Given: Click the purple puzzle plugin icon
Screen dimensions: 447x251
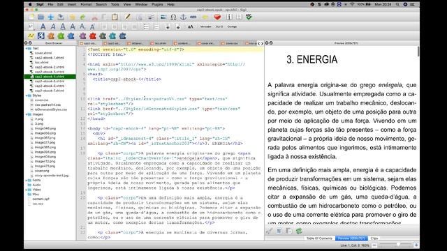Looking at the screenshot, I should [82, 36].
